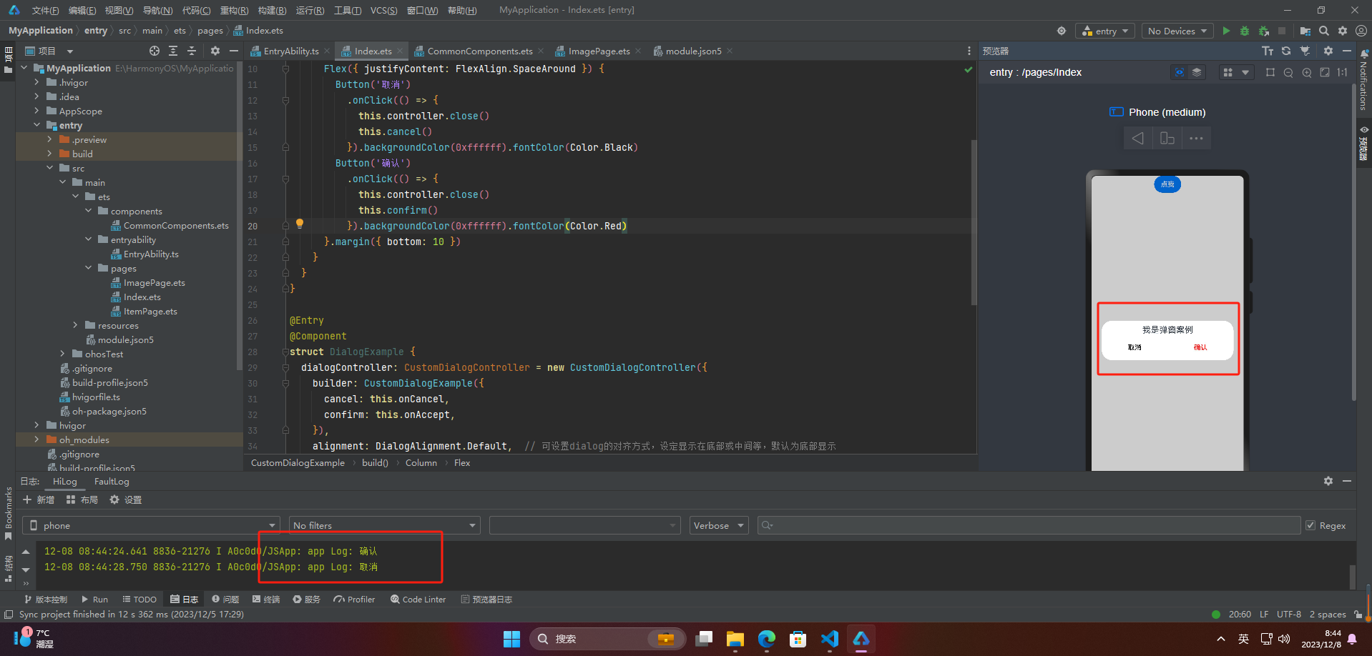Click the 确认 button in phone preview
This screenshot has height=656, width=1372.
click(x=1200, y=347)
